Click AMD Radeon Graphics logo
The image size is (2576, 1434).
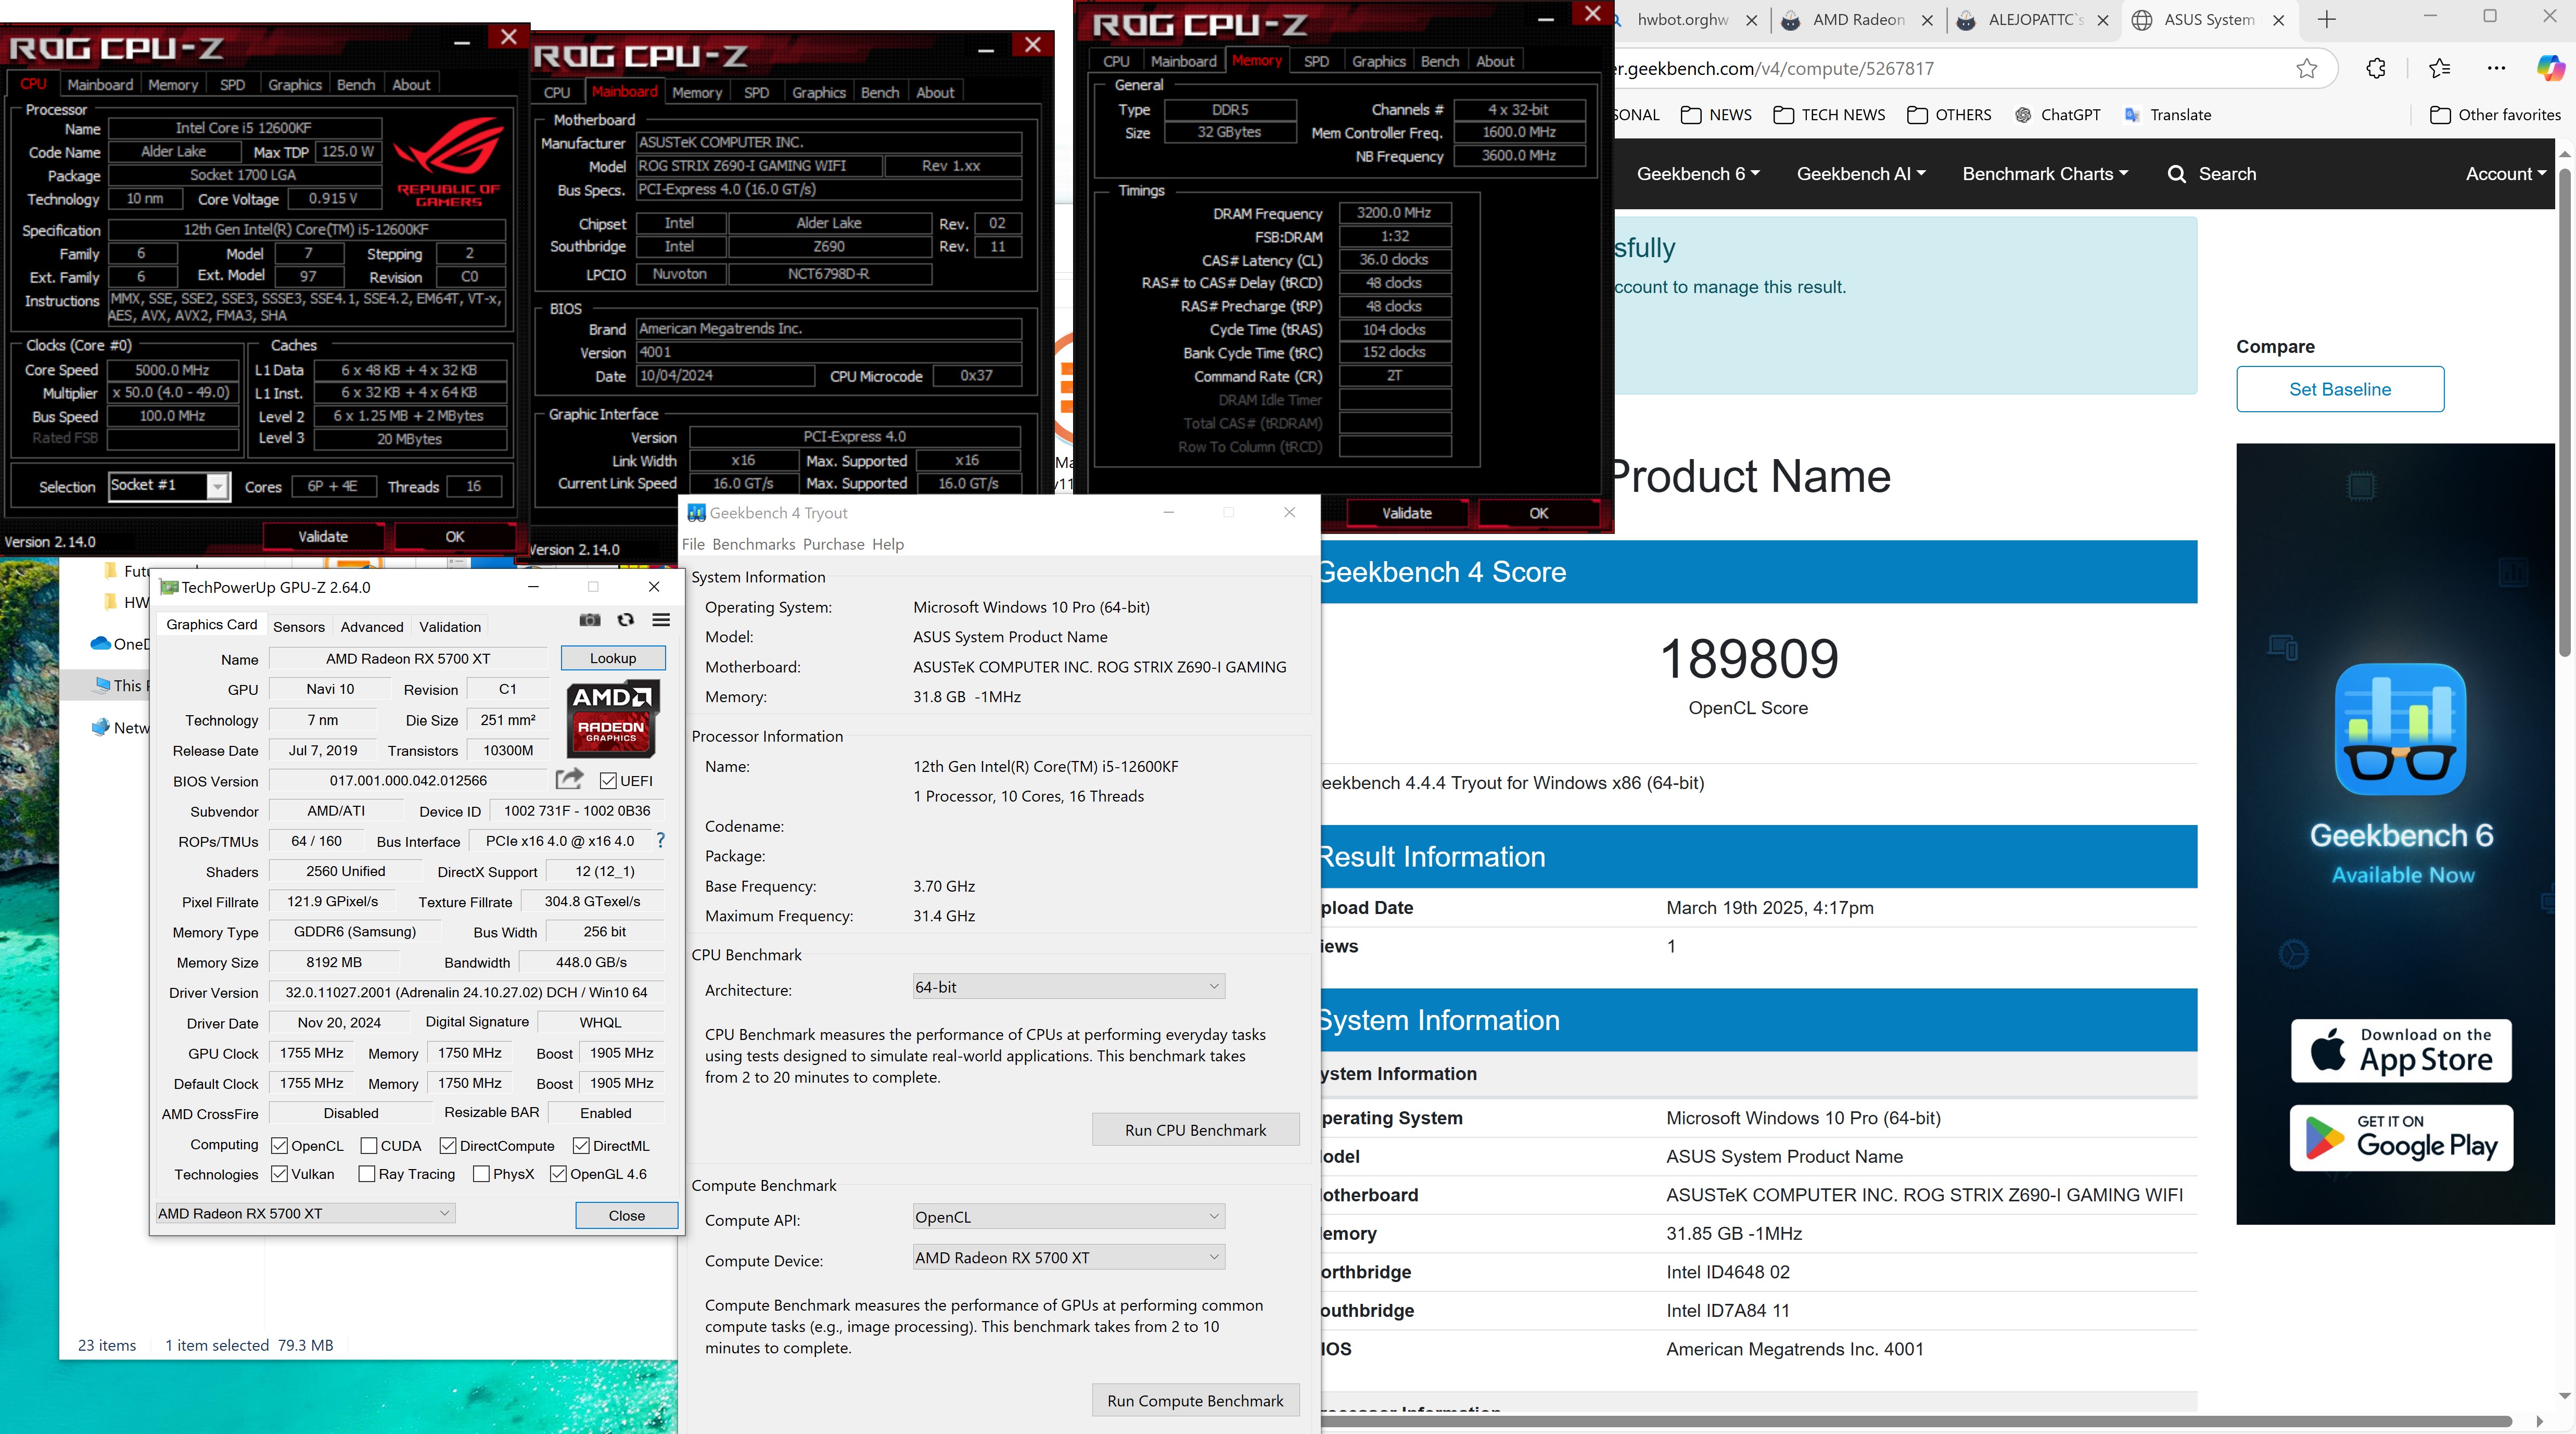tap(613, 719)
